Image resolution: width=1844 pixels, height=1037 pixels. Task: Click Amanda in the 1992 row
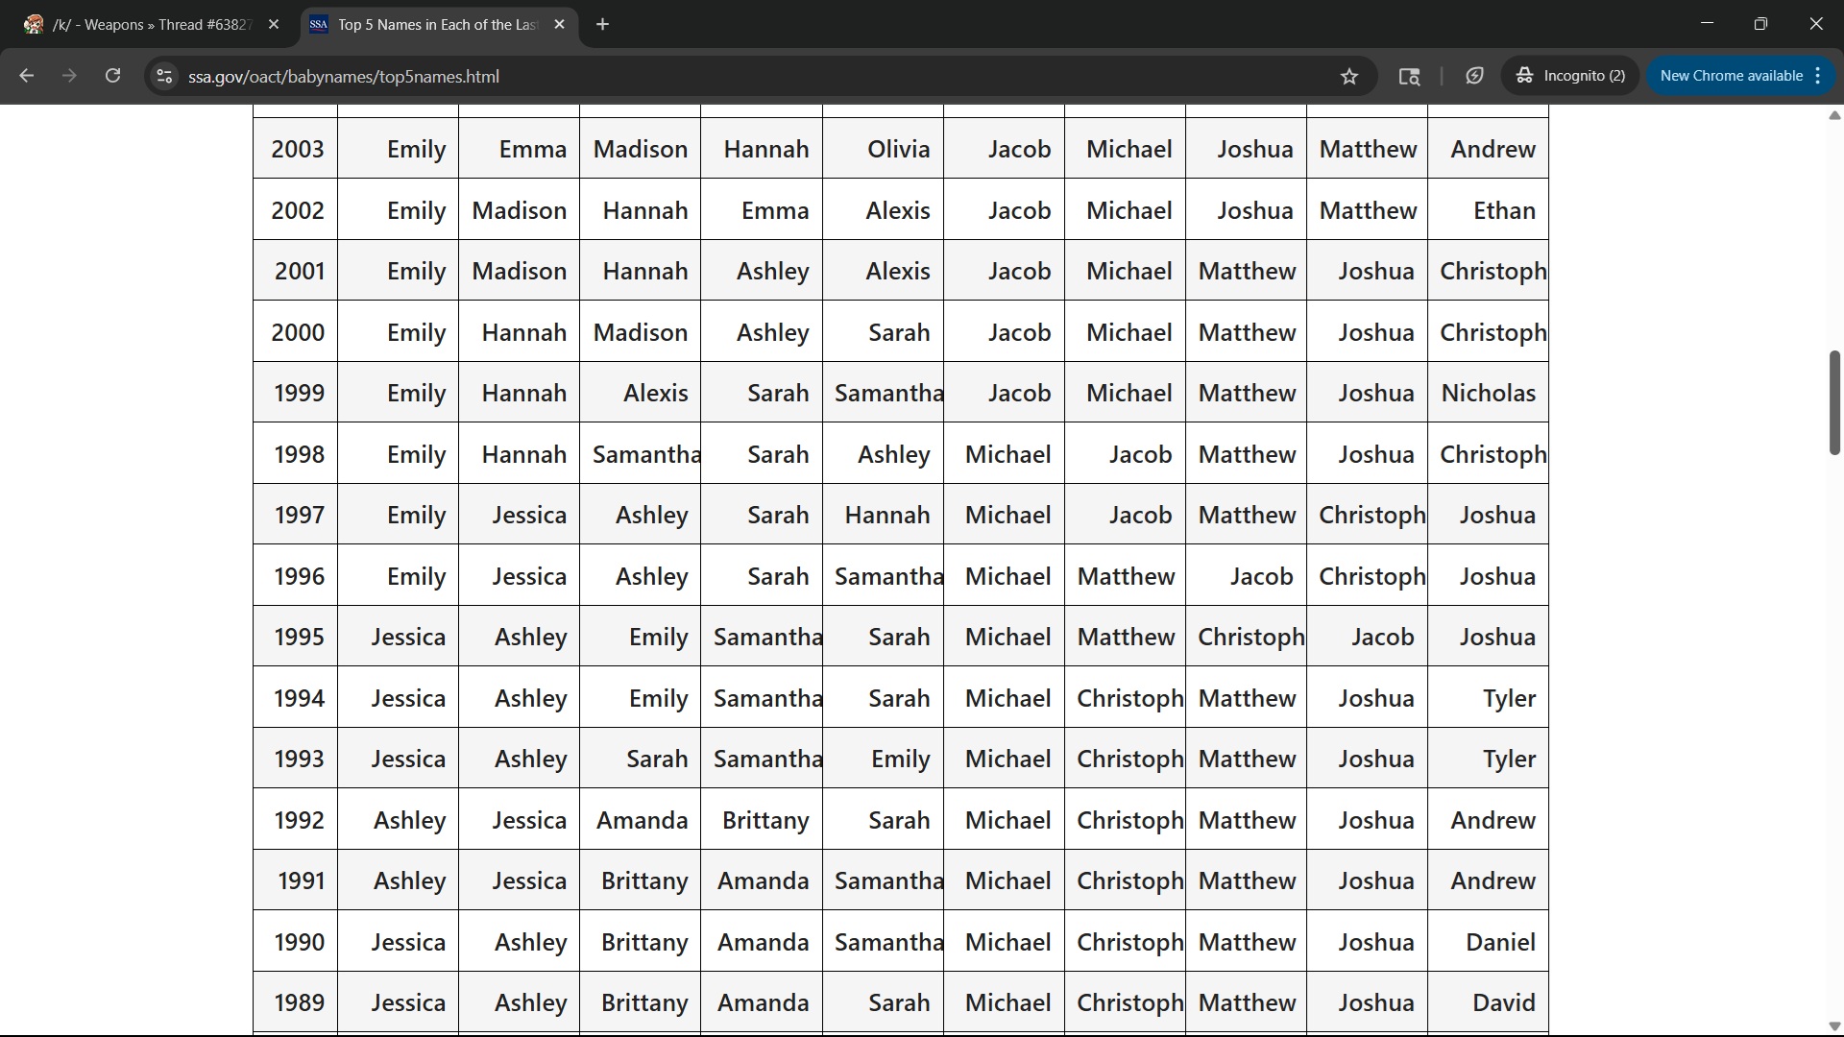[642, 820]
